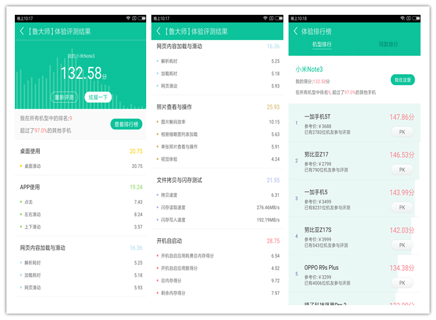Select the 左右滑动 row
The width and height of the screenshot is (436, 320).
pyautogui.click(x=81, y=214)
